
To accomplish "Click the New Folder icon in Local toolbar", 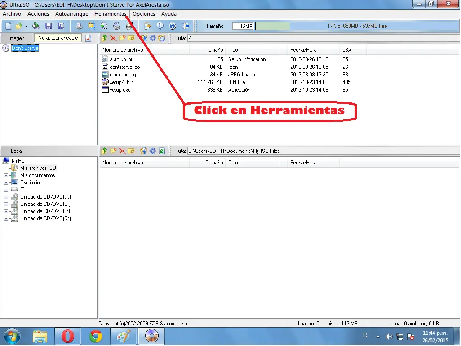I will click(x=113, y=151).
